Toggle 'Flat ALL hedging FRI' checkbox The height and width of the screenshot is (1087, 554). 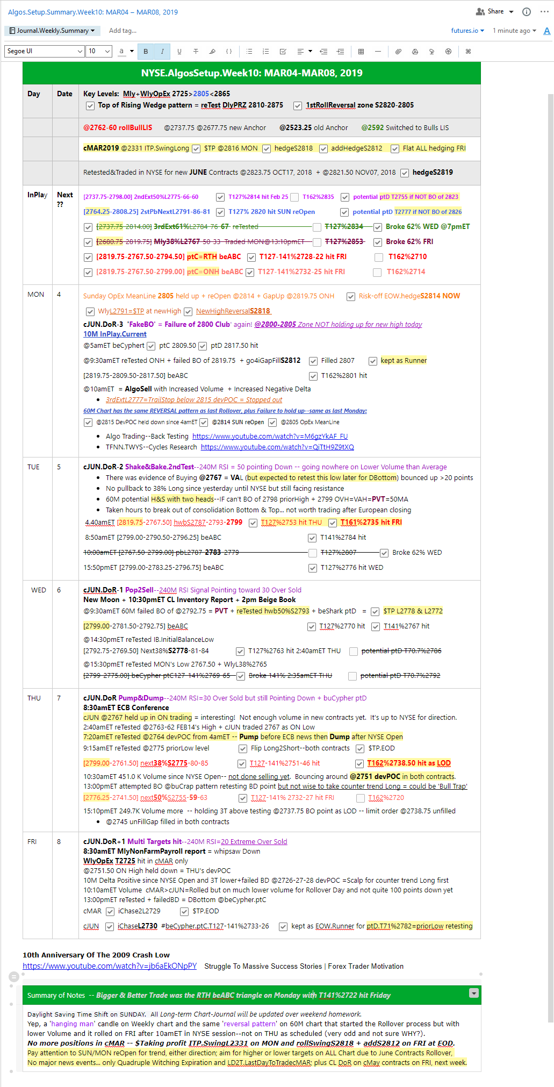point(395,149)
